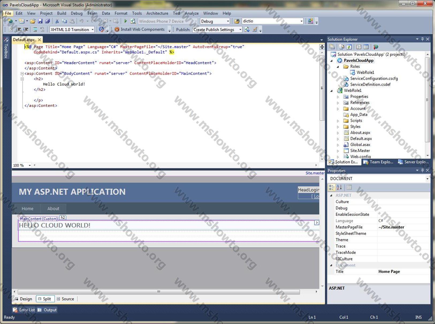Click the About menu item in designer
The height and width of the screenshot is (324, 435).
53,209
